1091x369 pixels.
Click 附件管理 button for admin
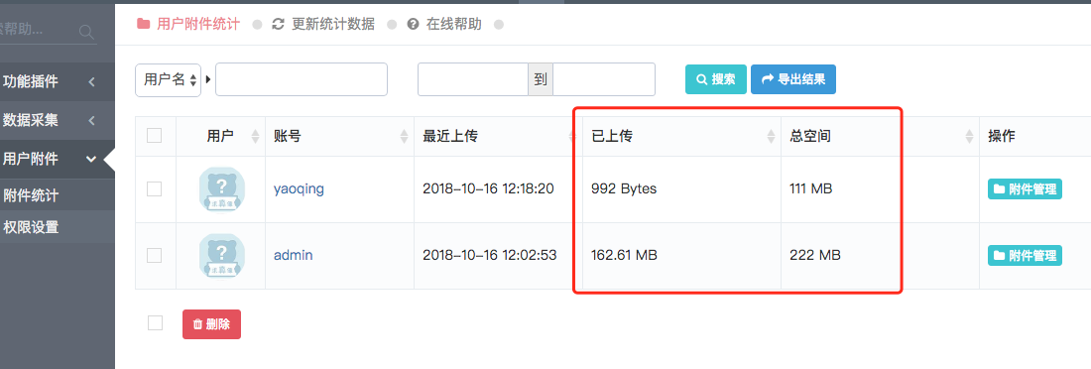(1025, 256)
